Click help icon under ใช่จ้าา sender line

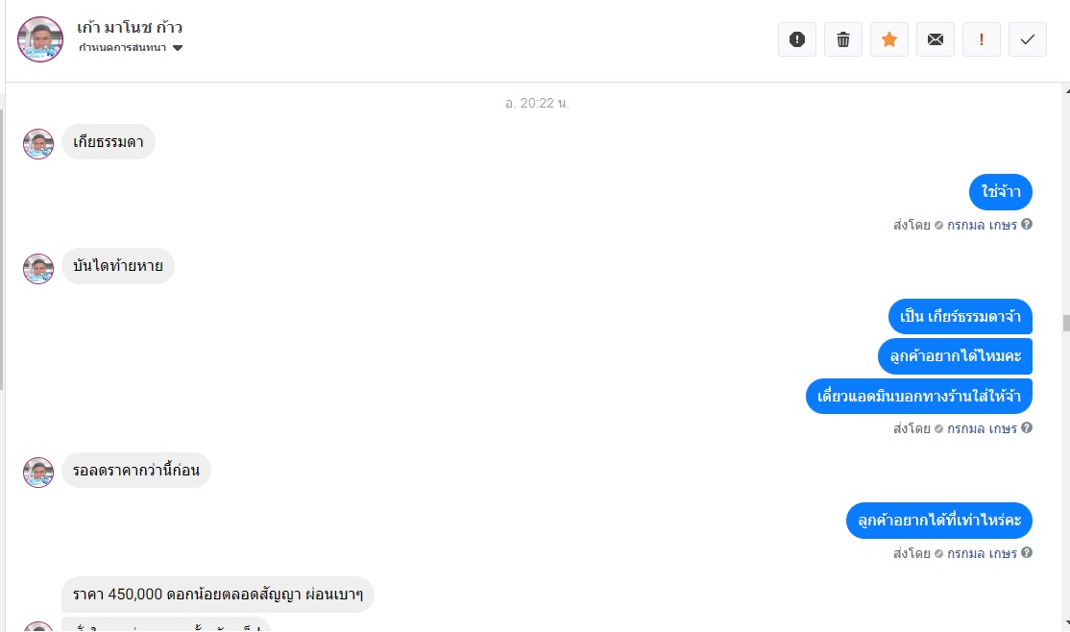(1027, 224)
